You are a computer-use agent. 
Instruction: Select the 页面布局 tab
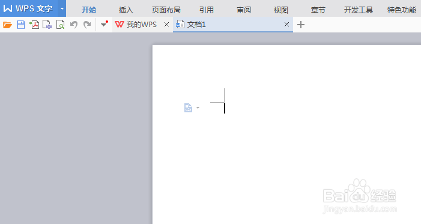[166, 10]
